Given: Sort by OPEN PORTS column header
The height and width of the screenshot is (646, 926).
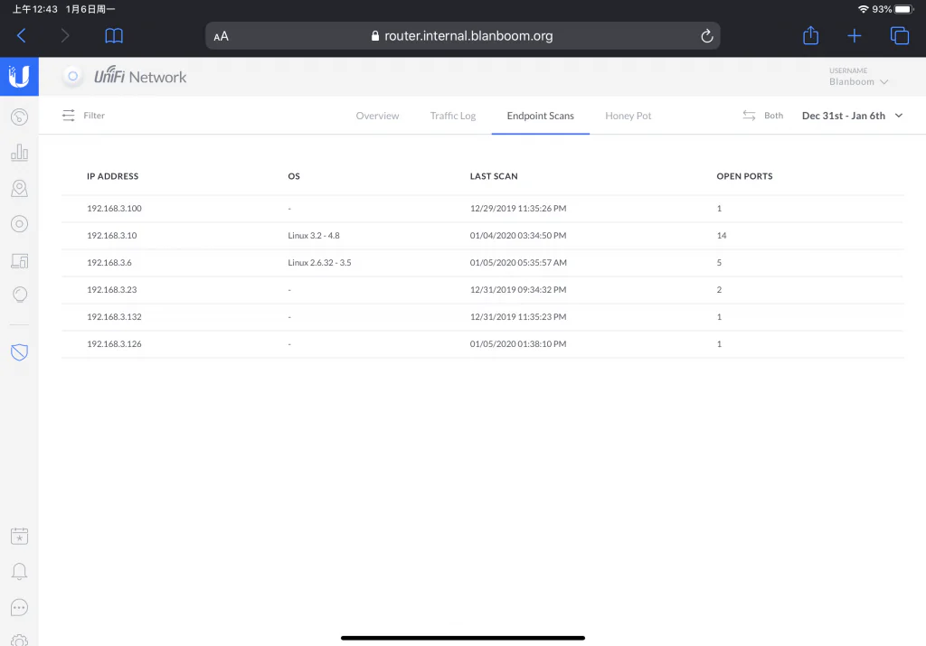Looking at the screenshot, I should [744, 176].
